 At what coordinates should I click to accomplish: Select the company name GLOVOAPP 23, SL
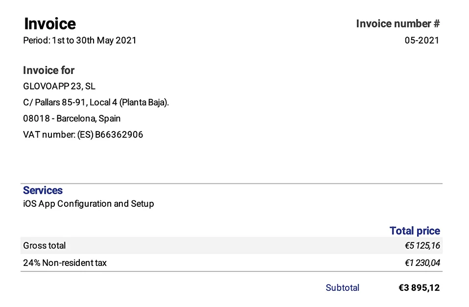(x=59, y=87)
